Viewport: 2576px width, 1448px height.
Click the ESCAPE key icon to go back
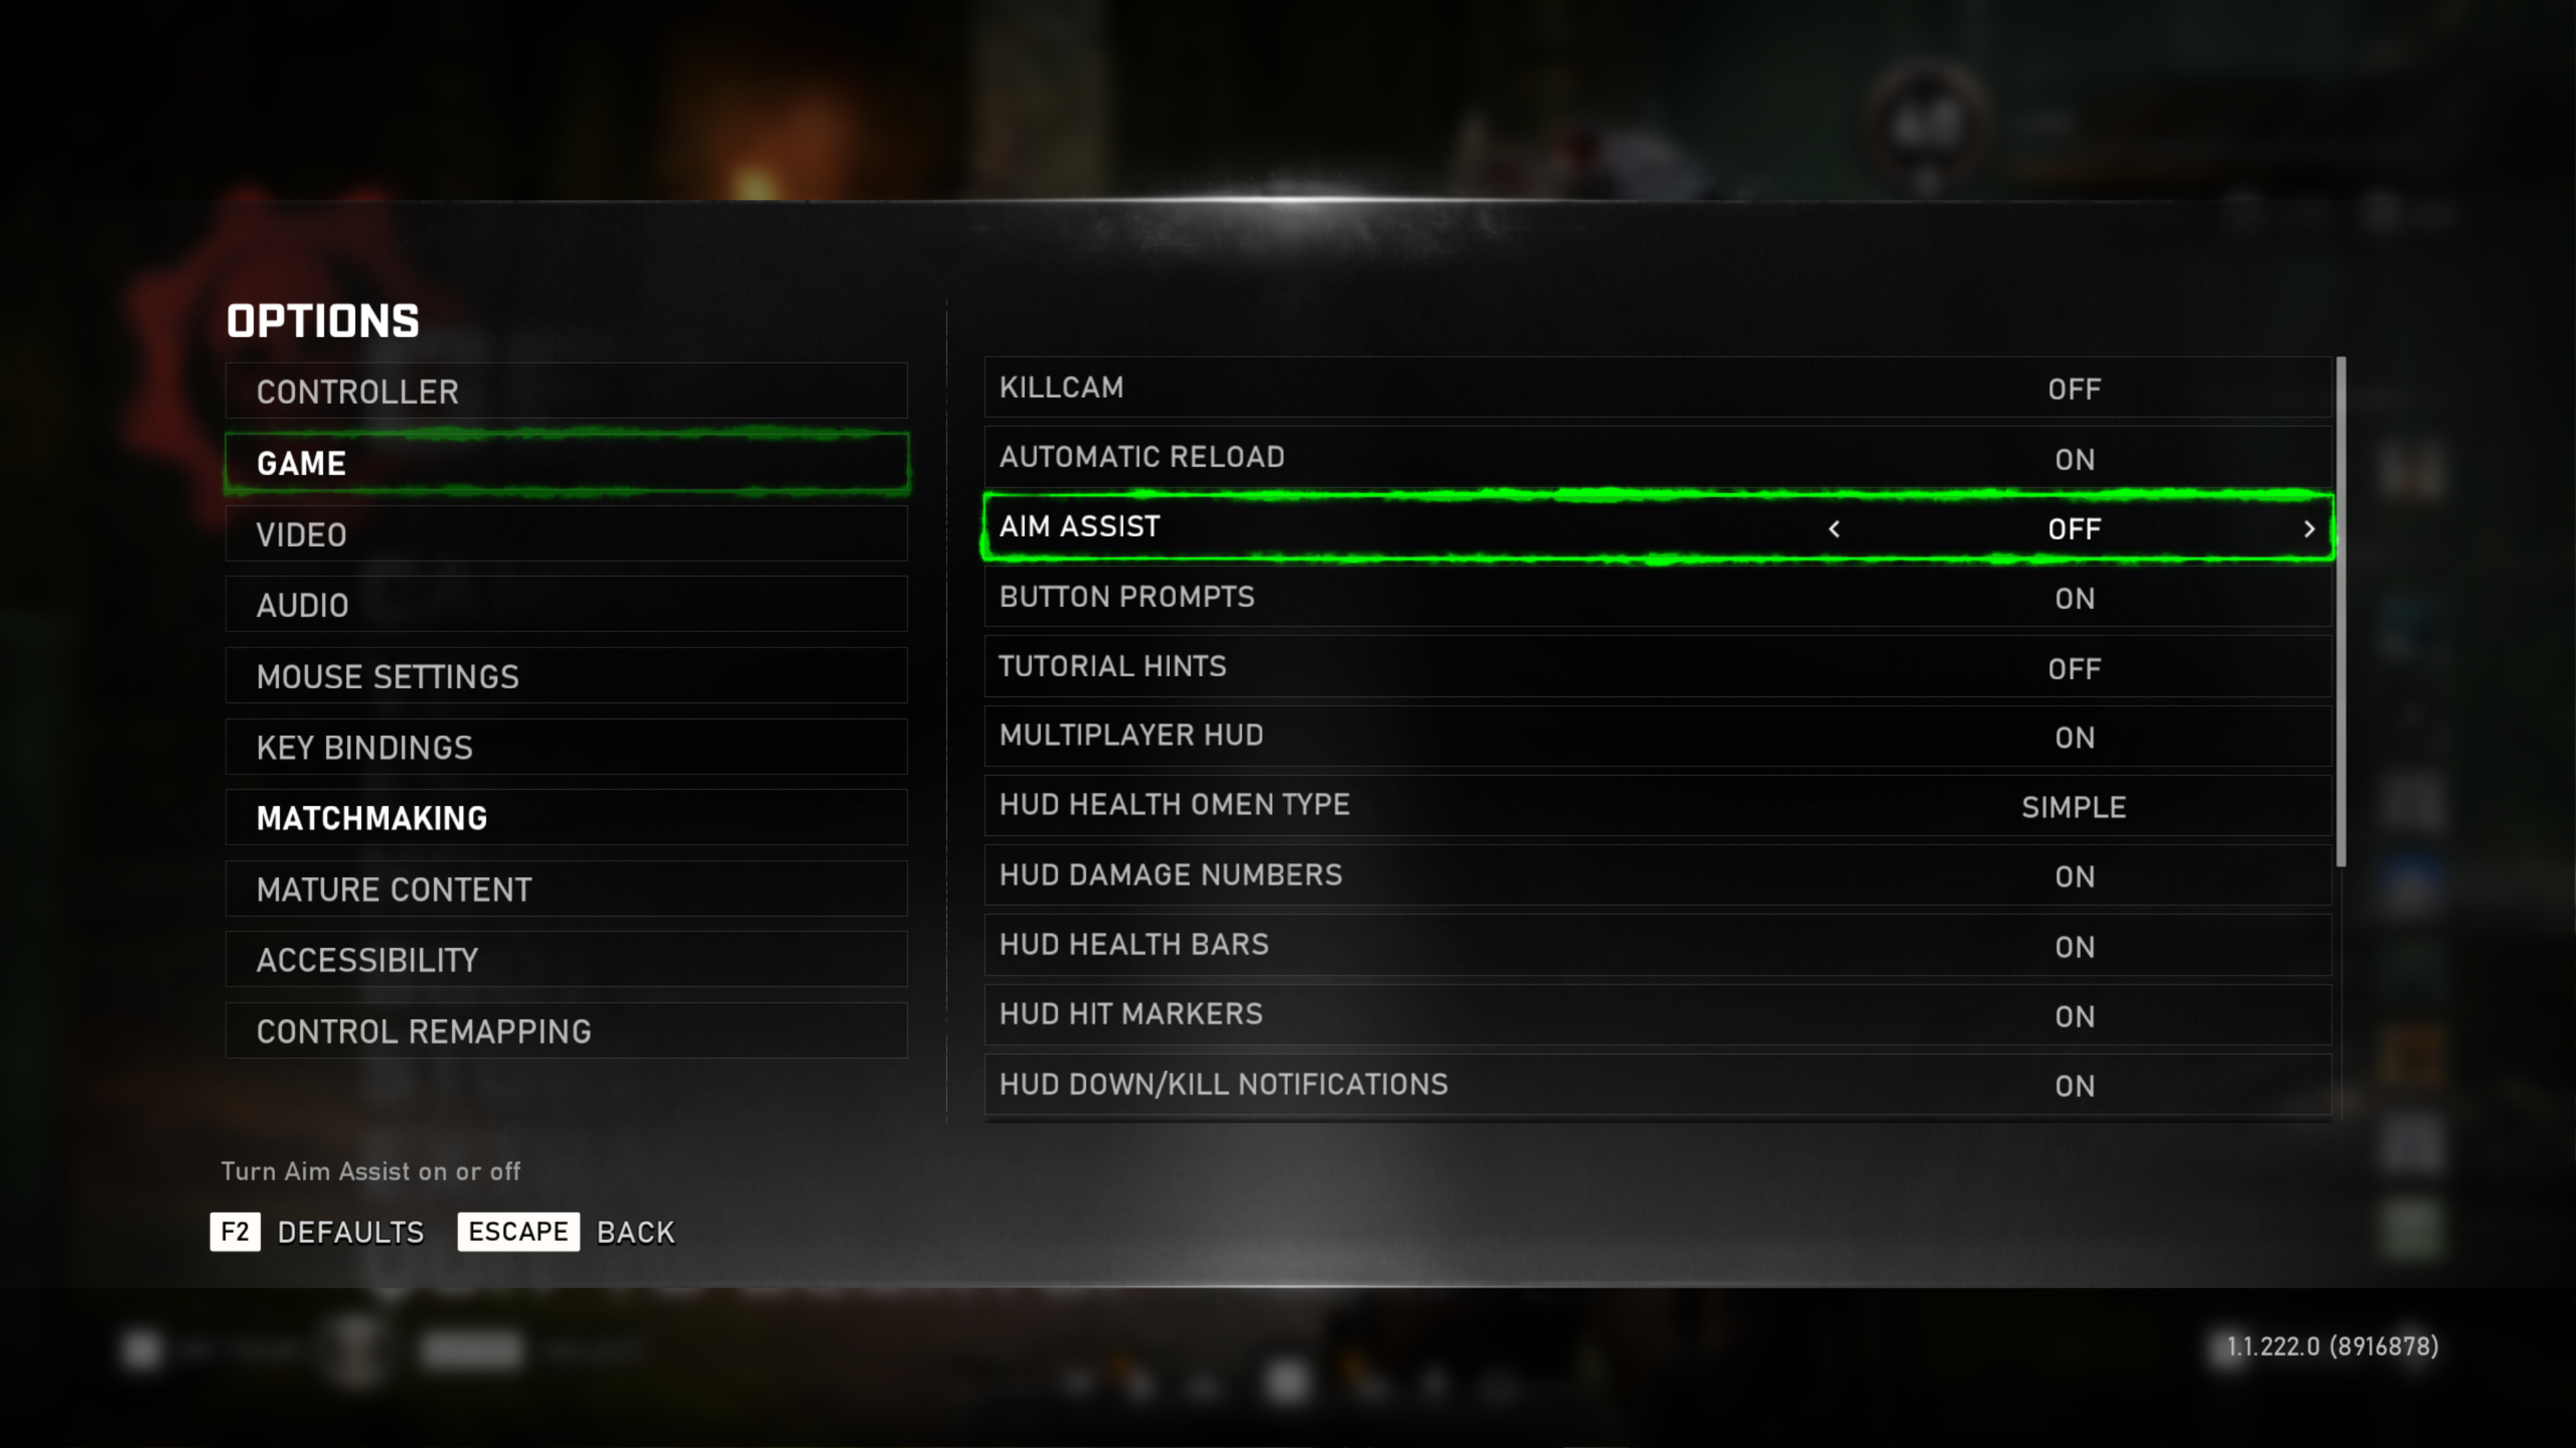[518, 1231]
